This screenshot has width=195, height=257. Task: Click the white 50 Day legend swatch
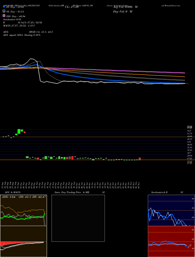pyautogui.click(x=4, y=11)
